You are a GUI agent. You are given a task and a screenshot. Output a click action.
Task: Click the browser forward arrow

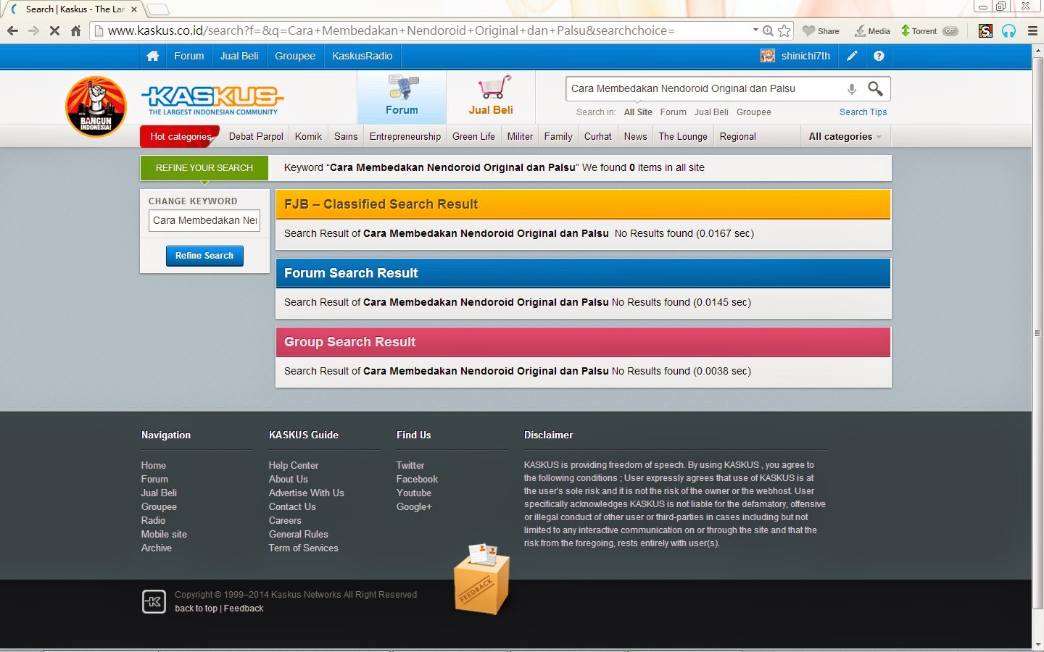[33, 31]
